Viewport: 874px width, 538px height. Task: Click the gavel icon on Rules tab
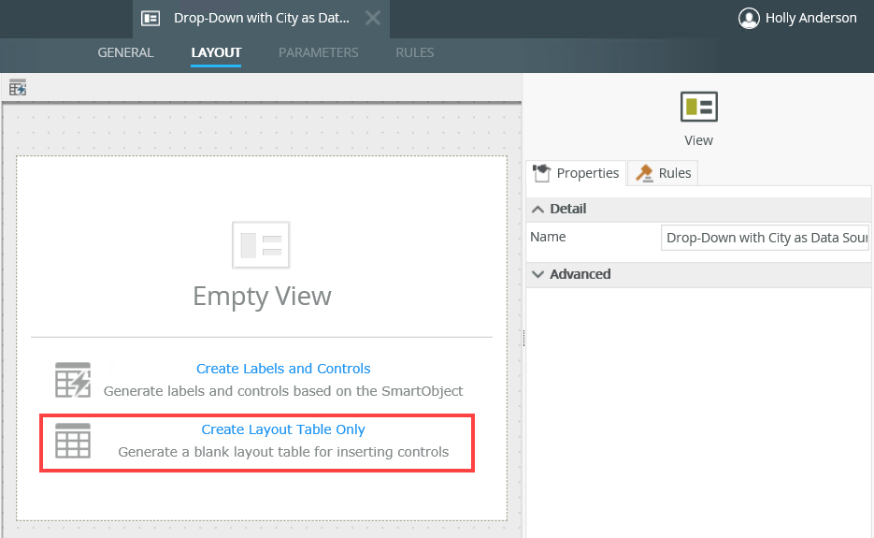click(644, 173)
